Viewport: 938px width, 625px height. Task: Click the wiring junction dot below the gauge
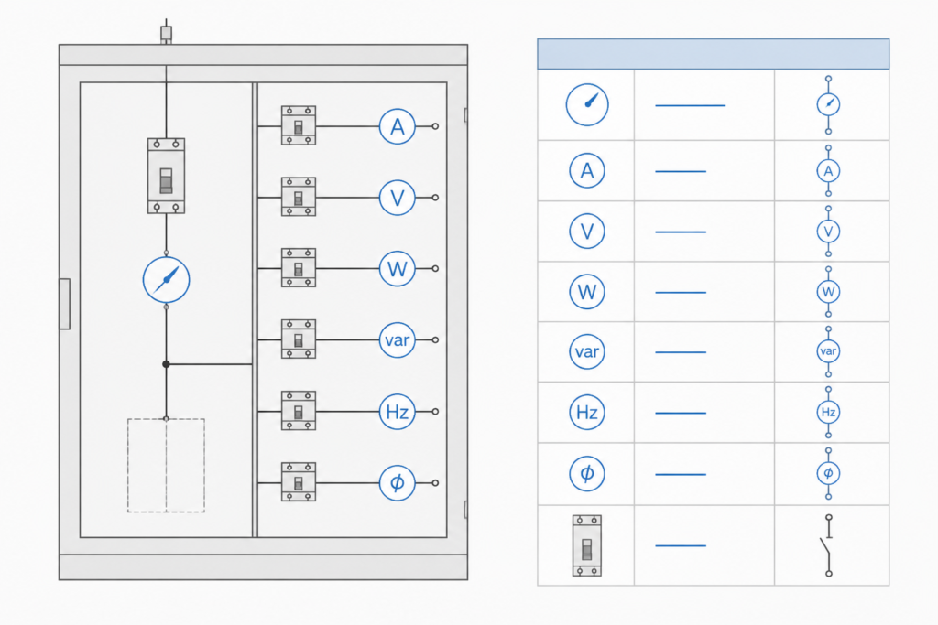pyautogui.click(x=167, y=364)
